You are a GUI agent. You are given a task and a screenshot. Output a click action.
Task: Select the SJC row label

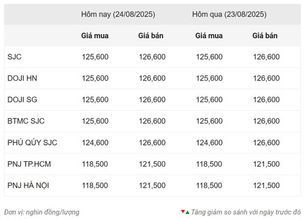15,57
